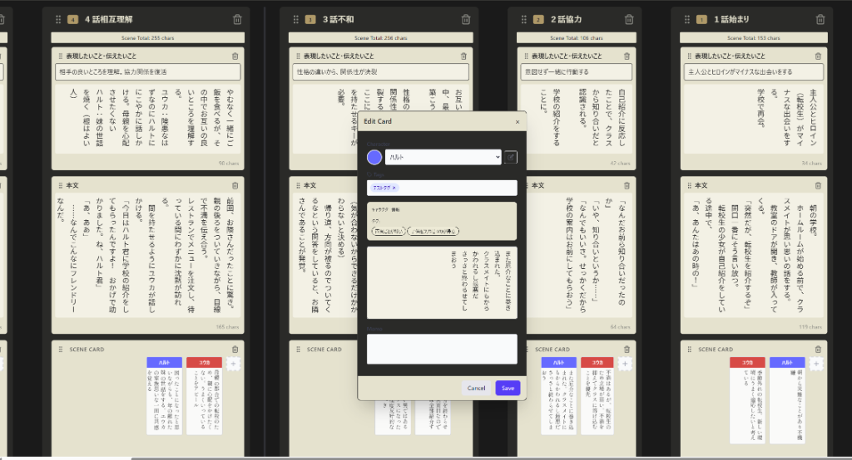Delete the 4話相互理解 scene column
The width and height of the screenshot is (852, 460).
pos(237,20)
